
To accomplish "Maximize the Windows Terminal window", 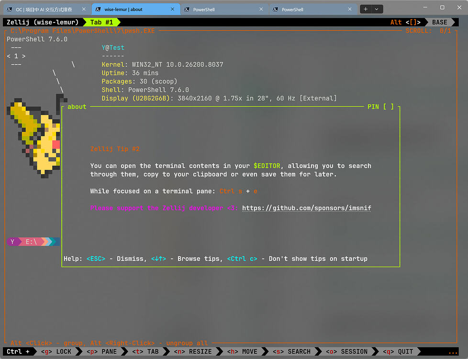I will pos(442,8).
